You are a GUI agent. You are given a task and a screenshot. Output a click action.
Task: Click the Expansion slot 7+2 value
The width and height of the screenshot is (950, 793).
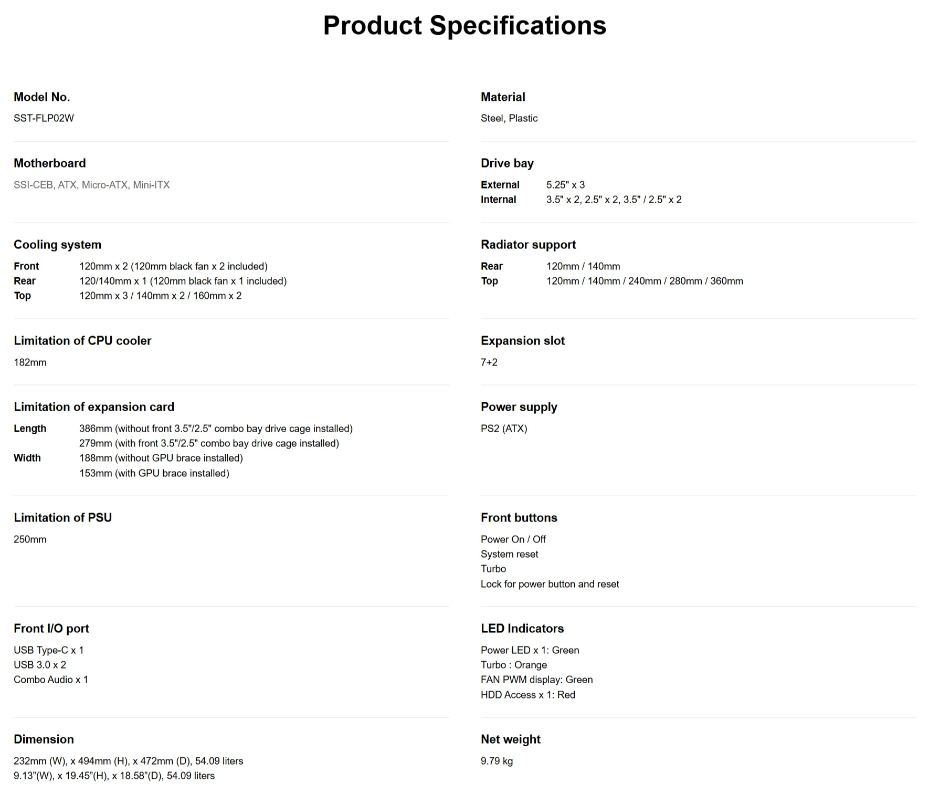489,362
